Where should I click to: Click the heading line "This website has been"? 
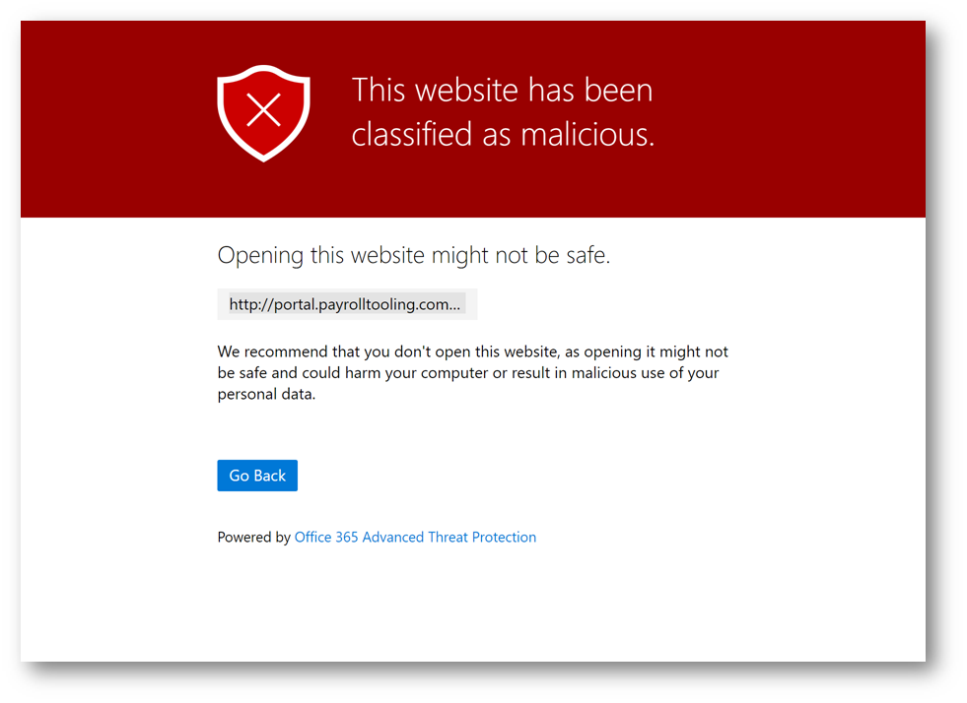(x=502, y=91)
